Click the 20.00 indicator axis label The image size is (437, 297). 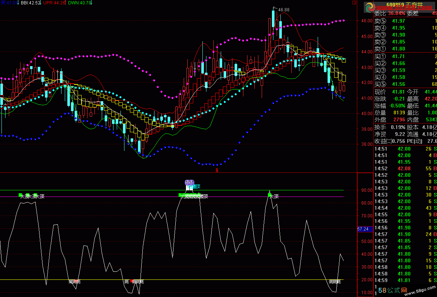(x=367, y=280)
